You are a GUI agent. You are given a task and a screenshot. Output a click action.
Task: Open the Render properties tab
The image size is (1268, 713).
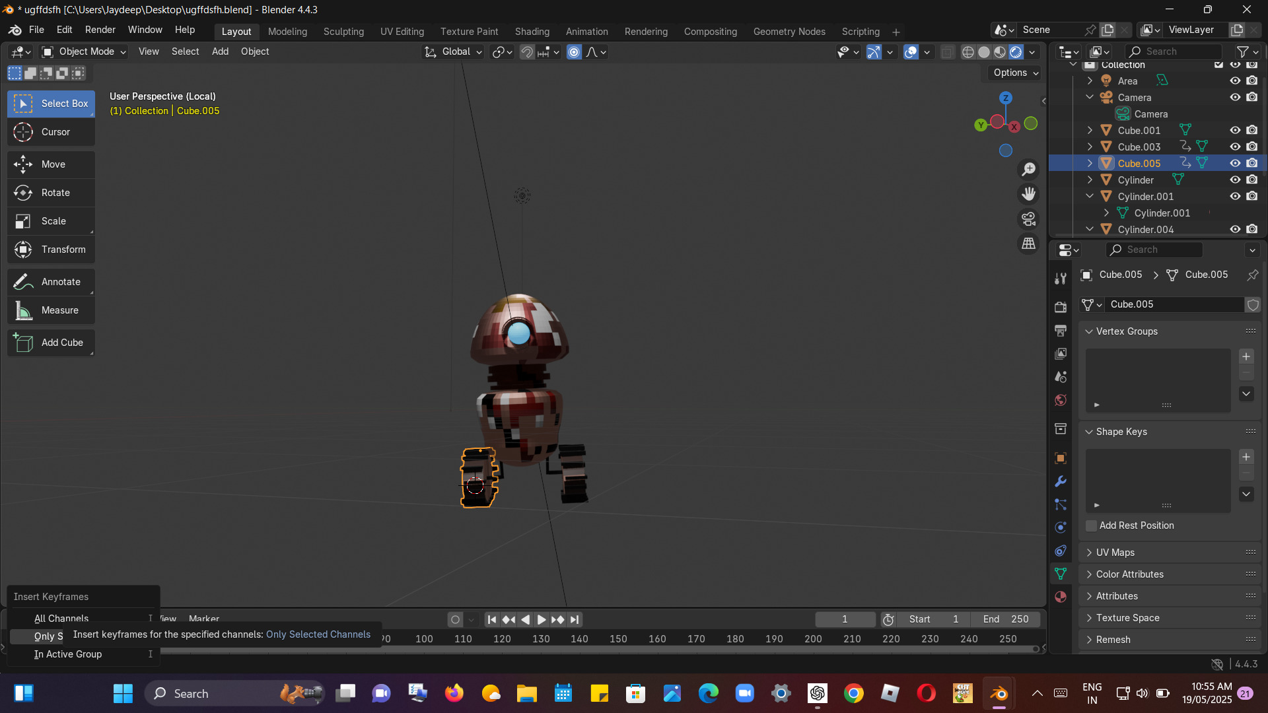[1061, 307]
